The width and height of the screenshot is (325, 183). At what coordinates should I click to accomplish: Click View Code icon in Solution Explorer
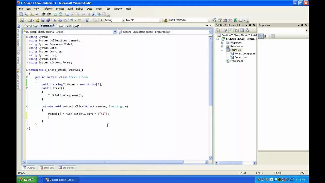click(x=237, y=30)
